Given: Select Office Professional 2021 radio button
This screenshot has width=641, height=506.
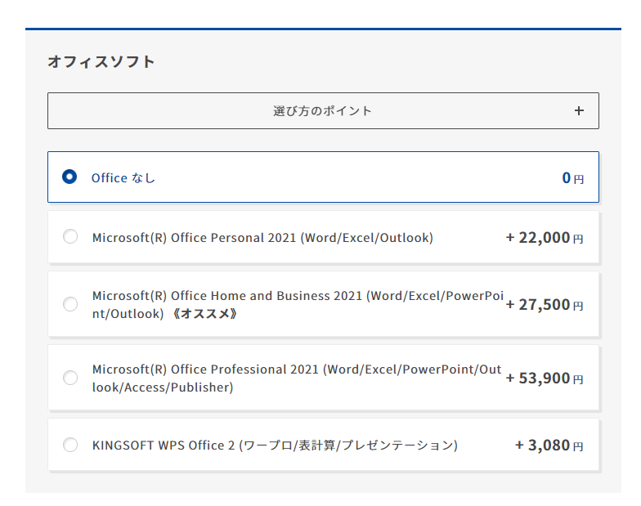Looking at the screenshot, I should click(70, 378).
